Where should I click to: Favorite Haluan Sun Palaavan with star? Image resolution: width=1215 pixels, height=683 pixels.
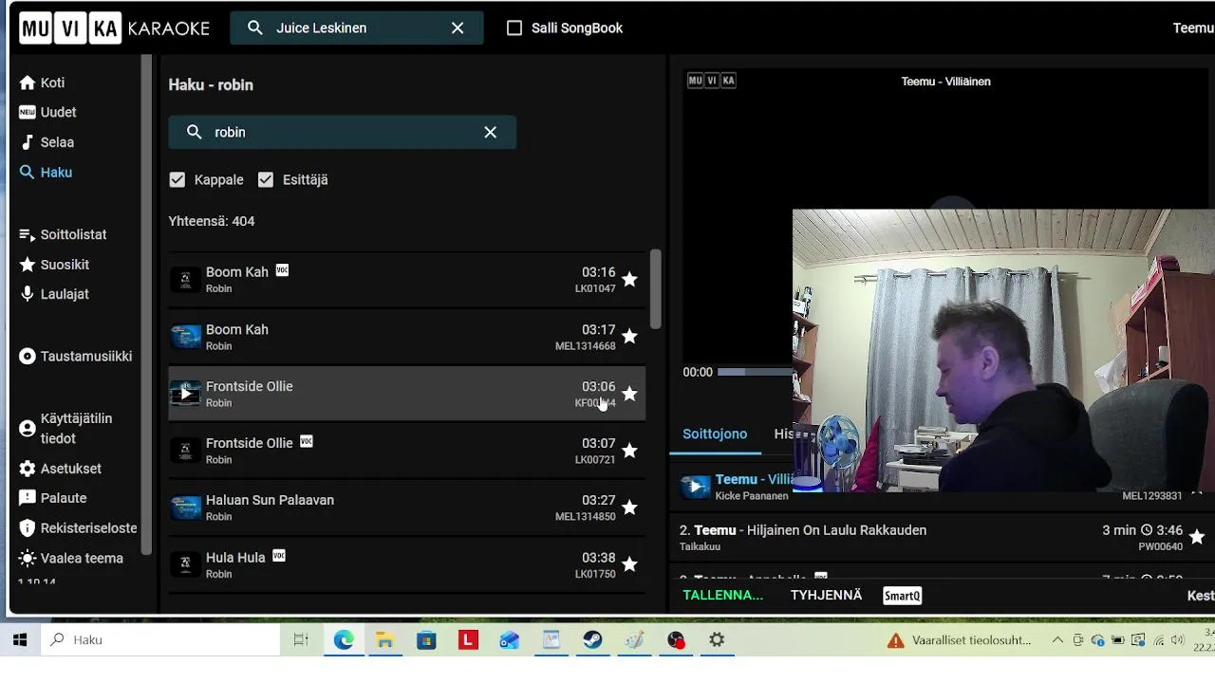click(629, 508)
